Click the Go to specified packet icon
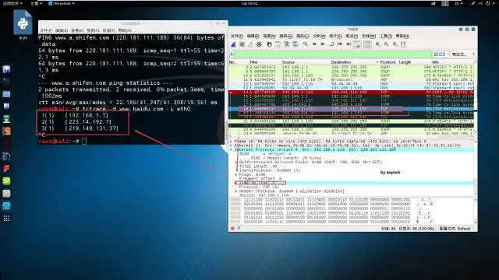Viewport: 499px width, 280px height. tap(331, 44)
